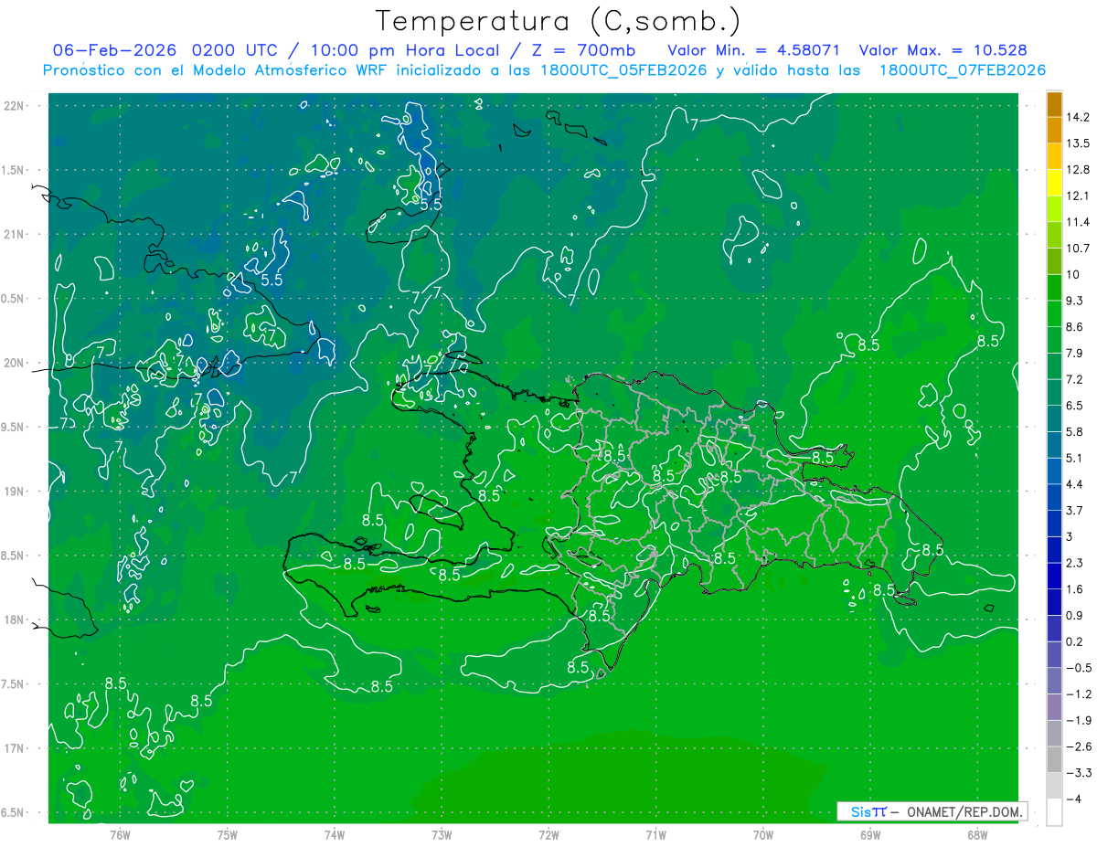This screenshot has width=1097, height=847.
Task: Click the colorbar value "-4"
Action: 1074,799
